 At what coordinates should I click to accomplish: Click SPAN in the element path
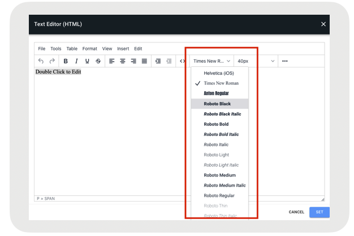coord(49,199)
